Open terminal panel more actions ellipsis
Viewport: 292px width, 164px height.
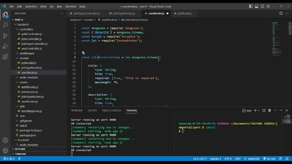[275, 110]
